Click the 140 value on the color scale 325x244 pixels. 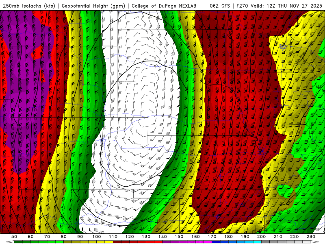(x=162, y=237)
